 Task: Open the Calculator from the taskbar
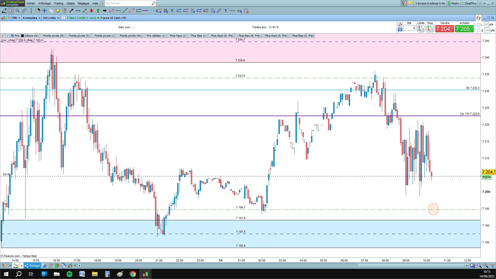coord(107,274)
